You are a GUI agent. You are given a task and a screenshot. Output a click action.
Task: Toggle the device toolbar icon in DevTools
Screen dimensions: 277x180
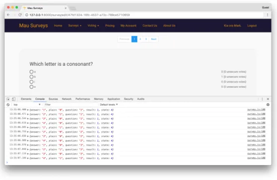[x=13, y=99]
